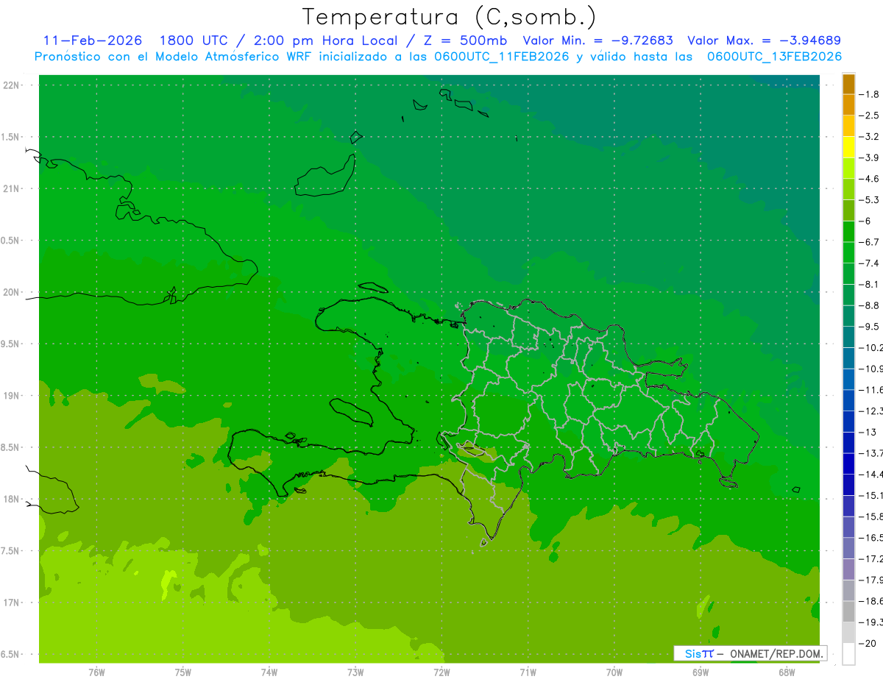Viewport: 883px width, 682px height.
Task: Pick the green swatch between -6.7 and -7.4
Action: (848, 252)
